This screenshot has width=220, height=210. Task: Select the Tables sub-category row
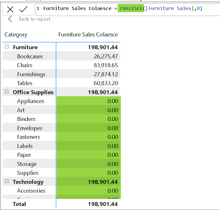[25, 83]
